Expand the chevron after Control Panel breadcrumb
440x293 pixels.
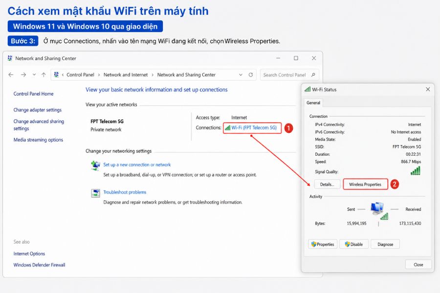pyautogui.click(x=99, y=75)
